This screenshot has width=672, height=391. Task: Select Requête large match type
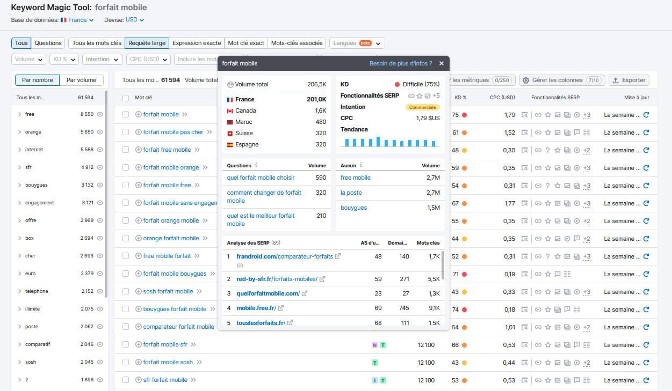[147, 43]
